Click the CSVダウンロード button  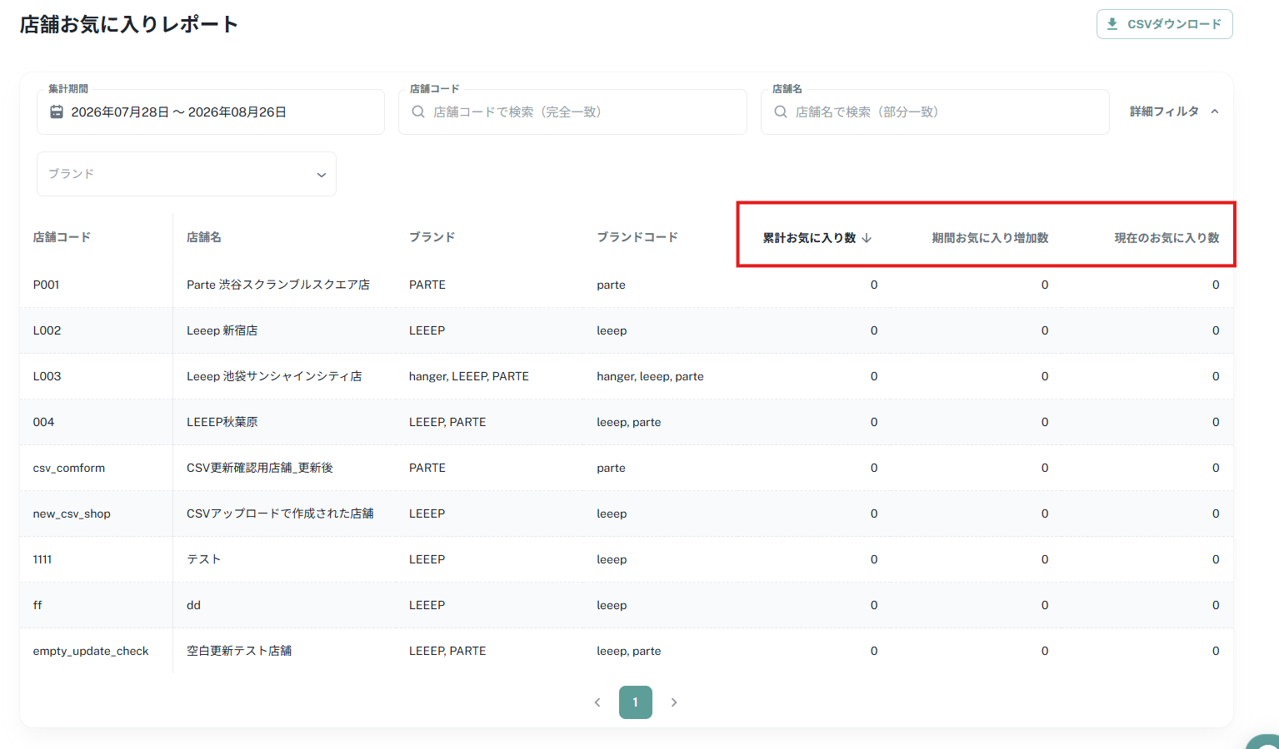pos(1164,24)
